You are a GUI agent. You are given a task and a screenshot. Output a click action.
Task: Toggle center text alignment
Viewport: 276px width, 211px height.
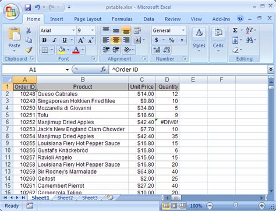[x=116, y=40]
